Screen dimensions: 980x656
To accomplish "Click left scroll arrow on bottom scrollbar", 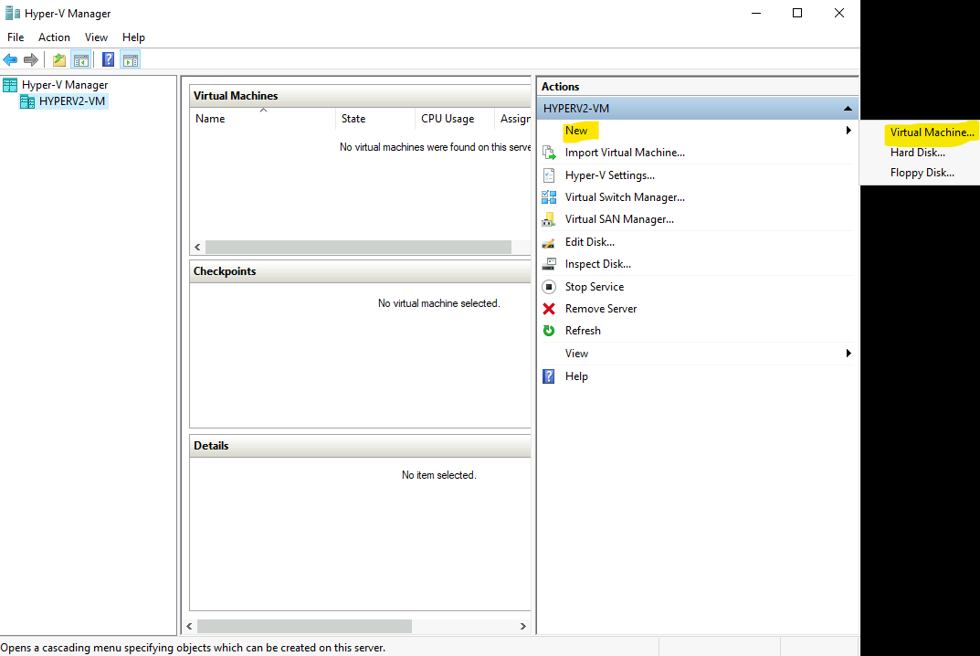I will 189,626.
